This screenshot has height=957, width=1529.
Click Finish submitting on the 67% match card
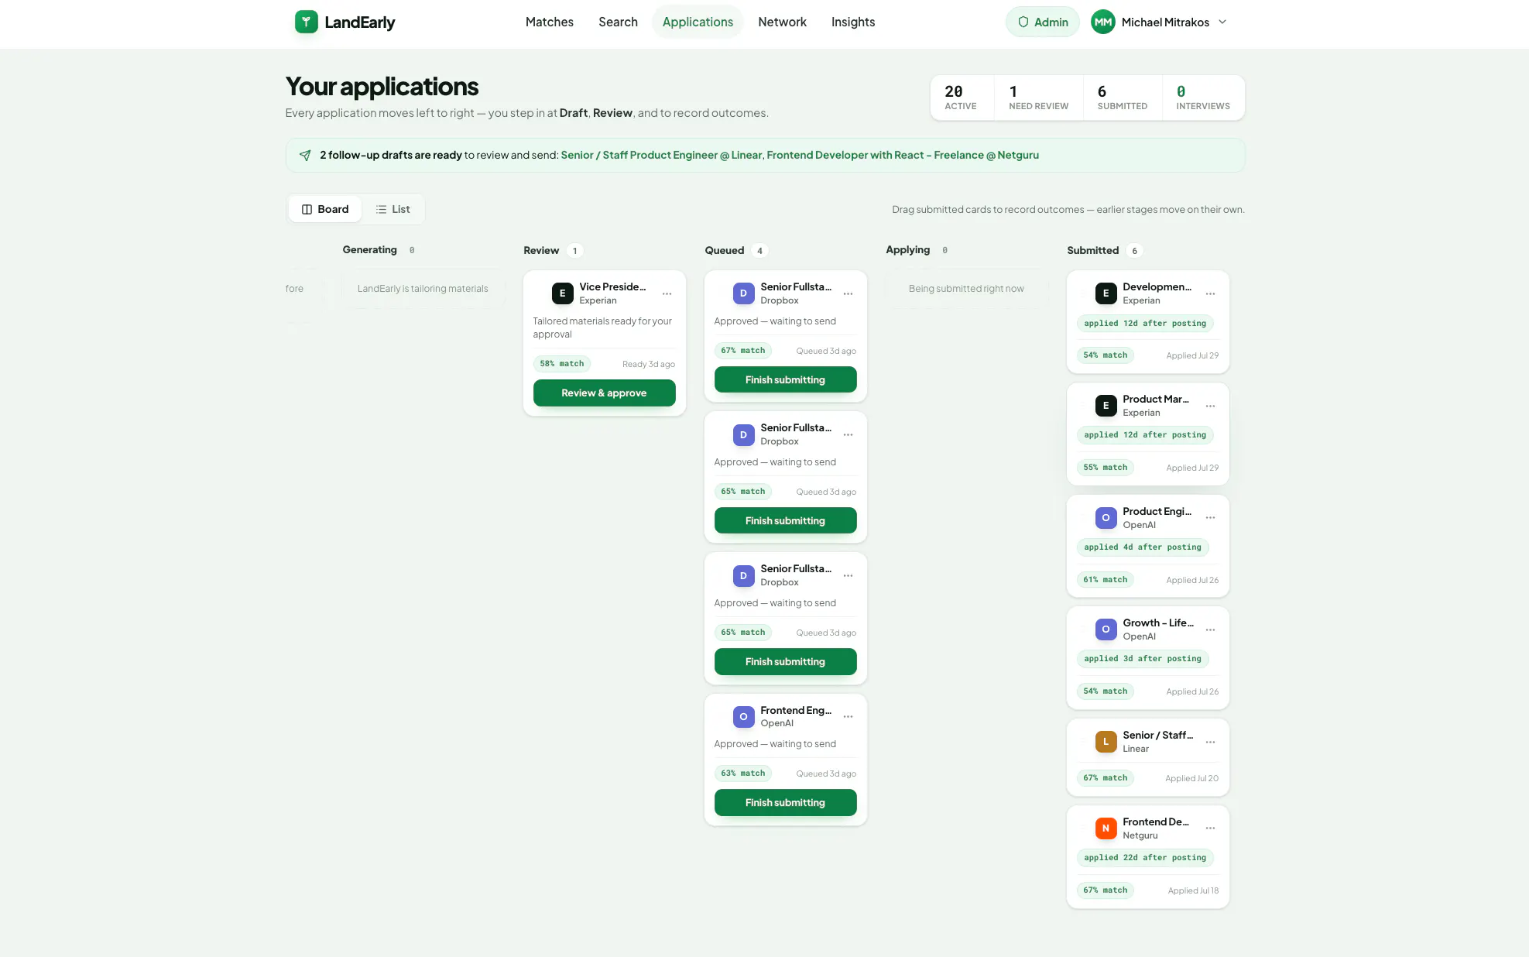(x=785, y=379)
